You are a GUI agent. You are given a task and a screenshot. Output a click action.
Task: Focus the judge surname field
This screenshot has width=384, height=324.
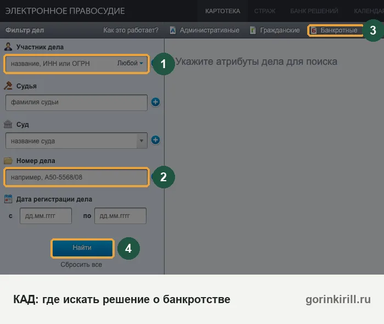76,103
